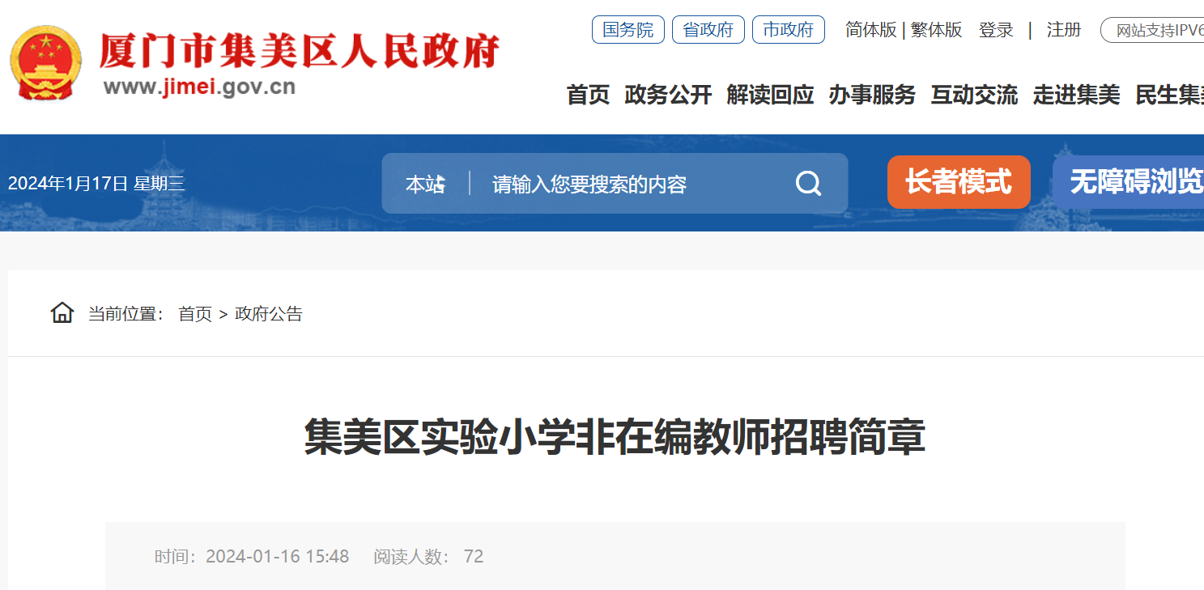Viewport: 1204px width, 590px height.
Task: Open the 本站 search scope dropdown
Action: point(426,185)
